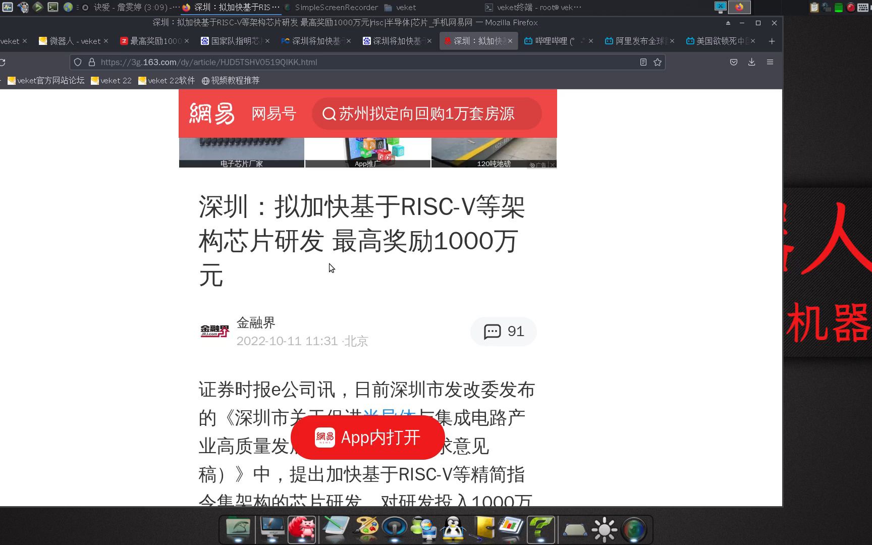The height and width of the screenshot is (545, 872).
Task: Switch to the 诀爱 - 詹雯婷 music player window
Action: click(x=131, y=7)
